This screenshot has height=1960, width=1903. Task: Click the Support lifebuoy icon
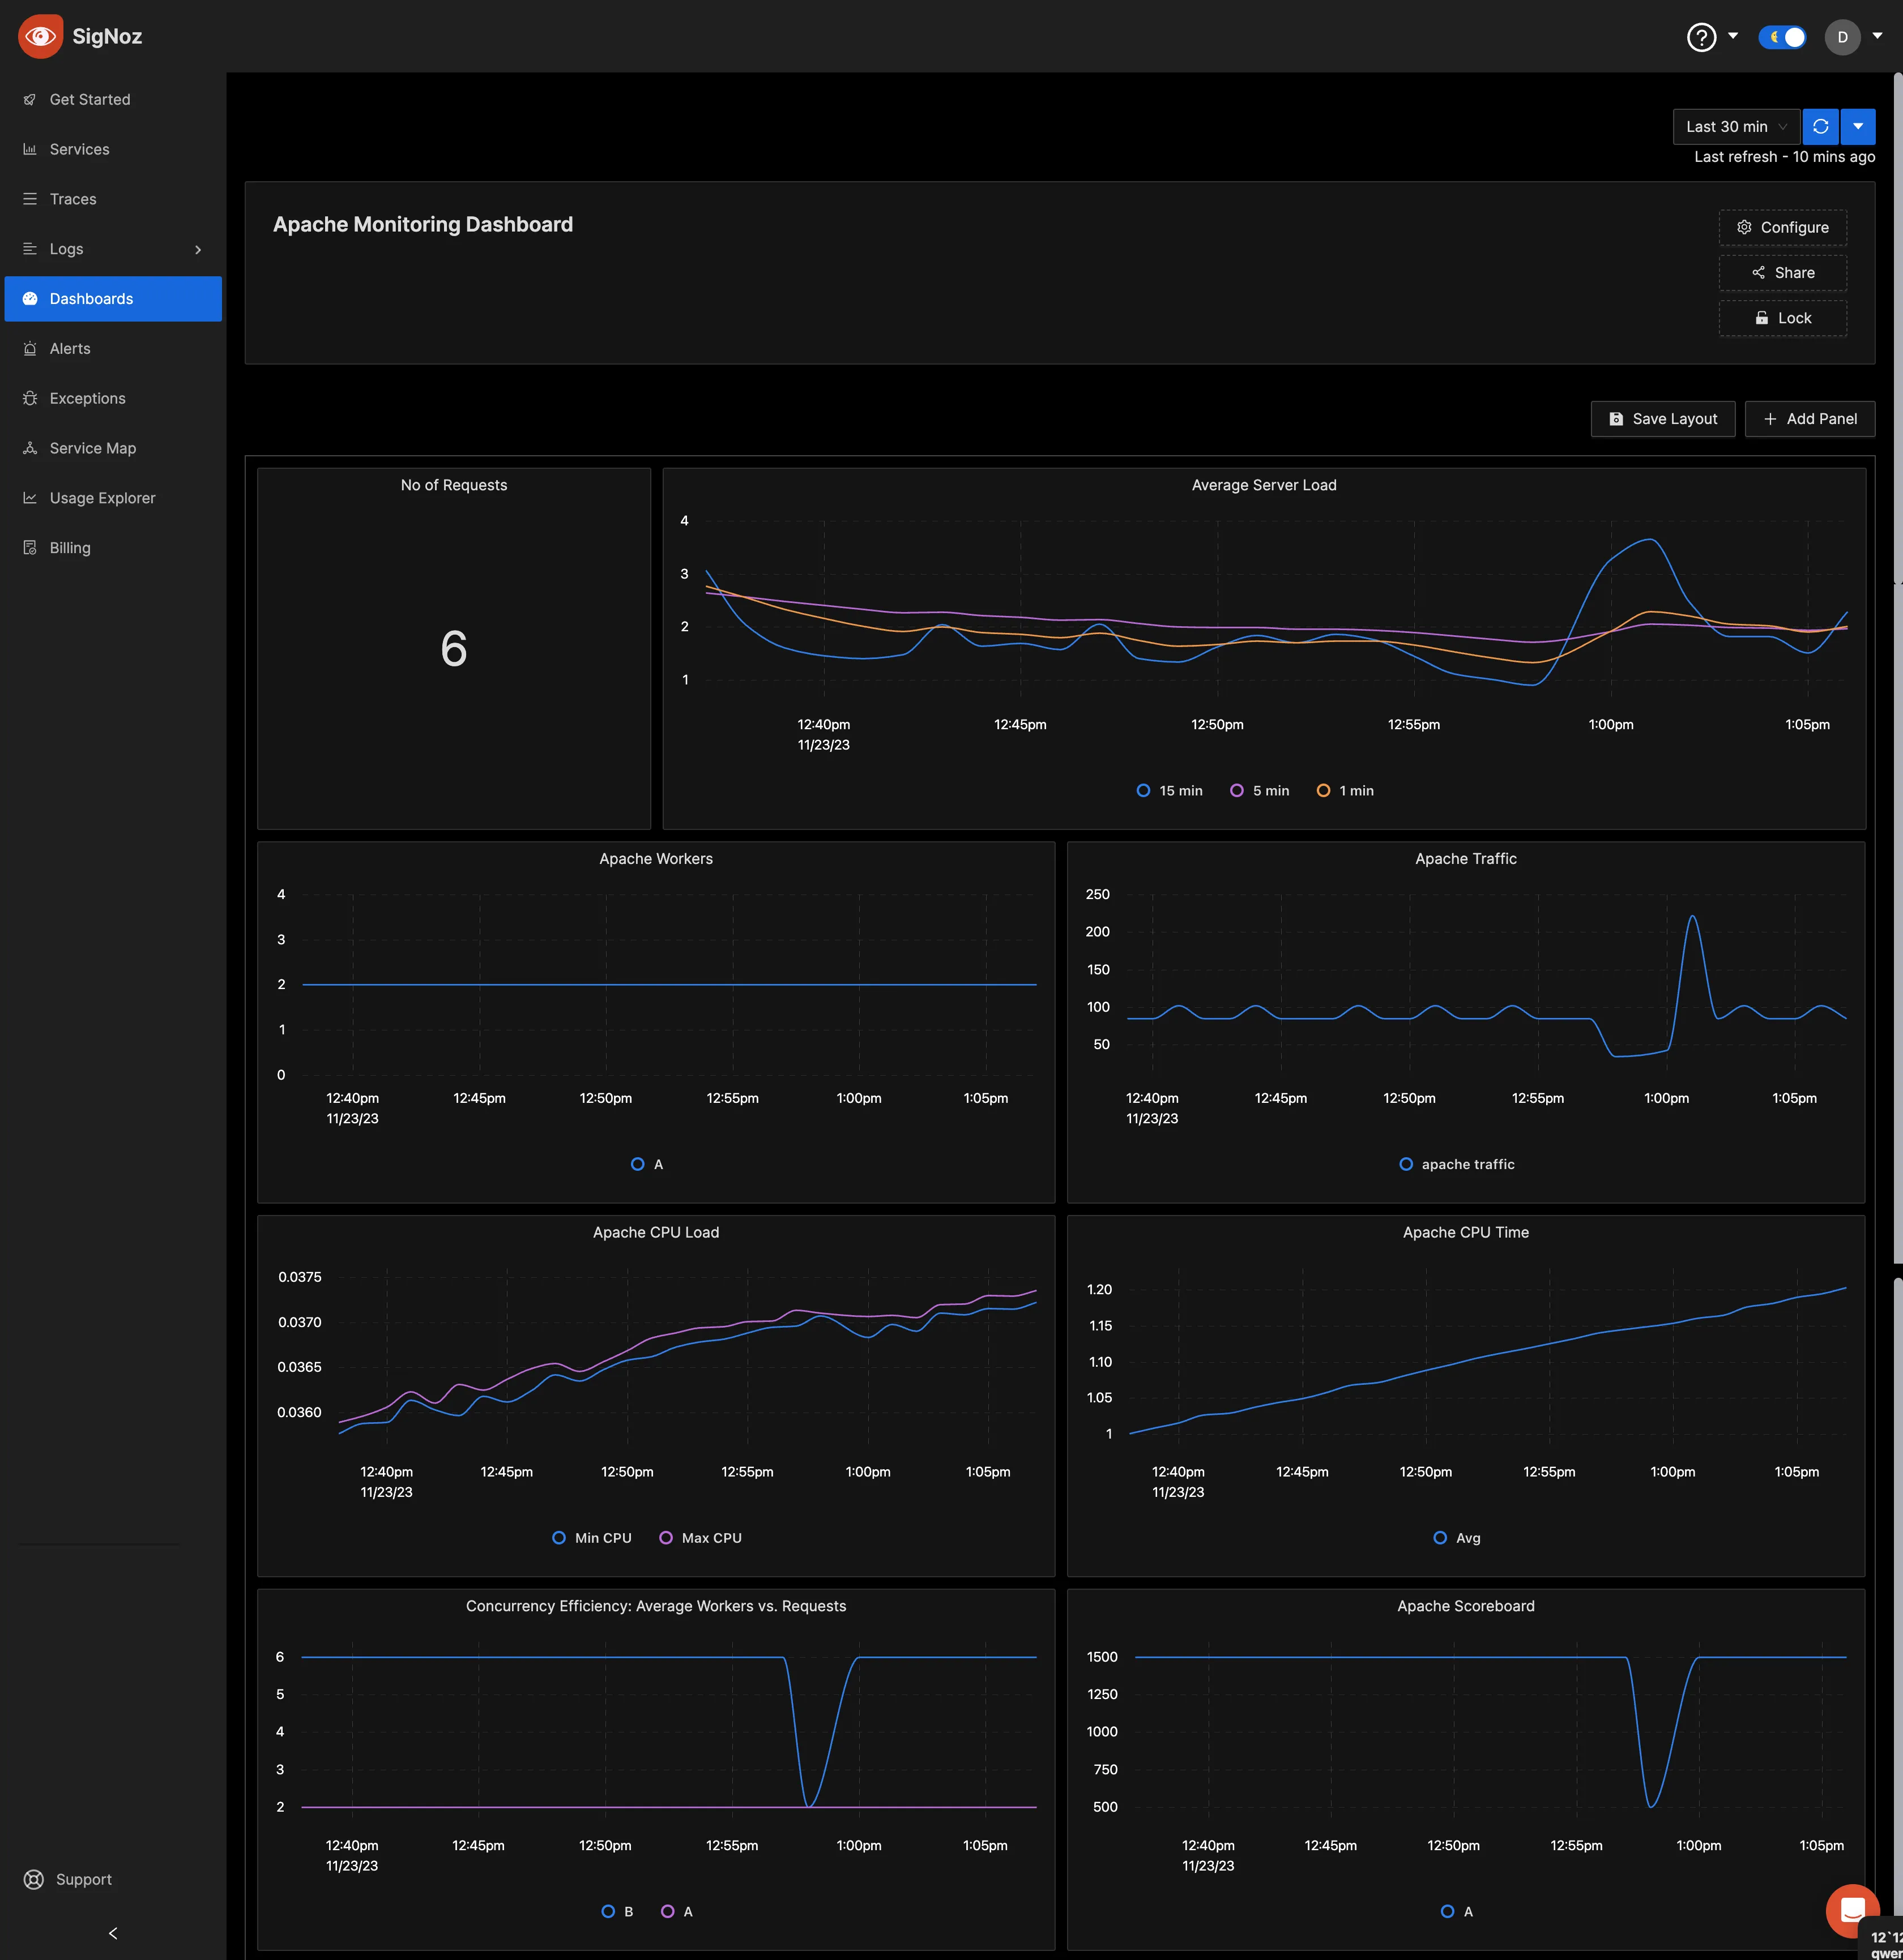(x=34, y=1880)
